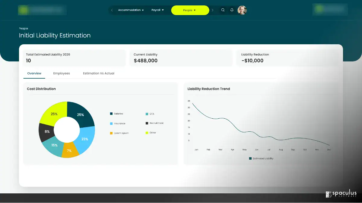Show next nav items with right chevron
362x203 pixels.
(x=212, y=10)
